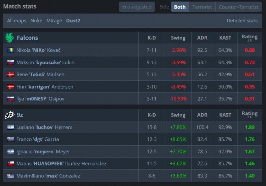The image size is (266, 186).
Task: Click the Falcons ADR column header
Action: (x=202, y=38)
